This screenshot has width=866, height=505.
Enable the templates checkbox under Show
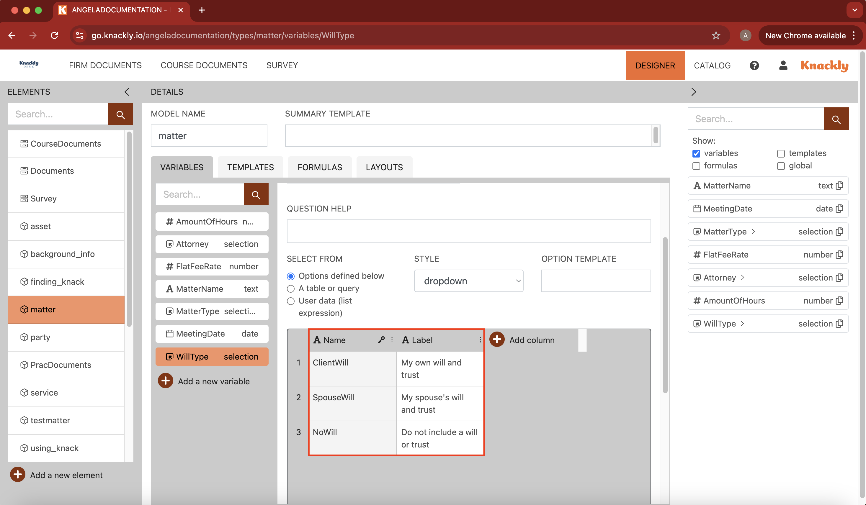coord(781,154)
